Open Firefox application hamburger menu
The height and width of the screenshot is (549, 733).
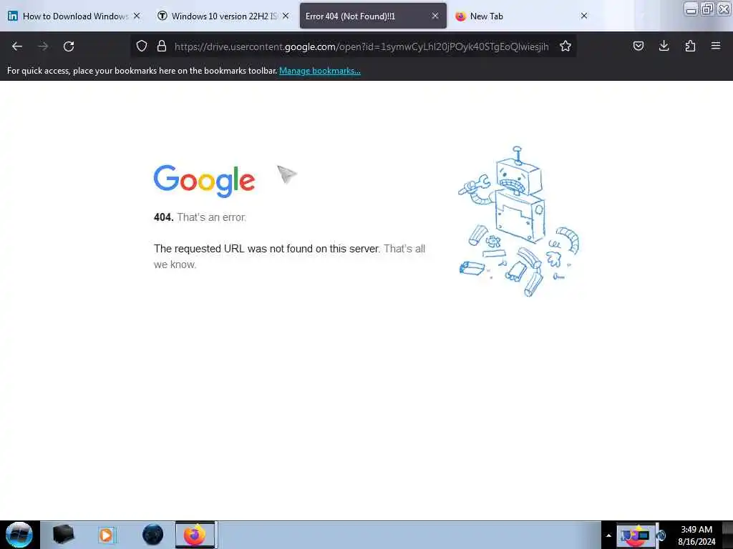[716, 46]
